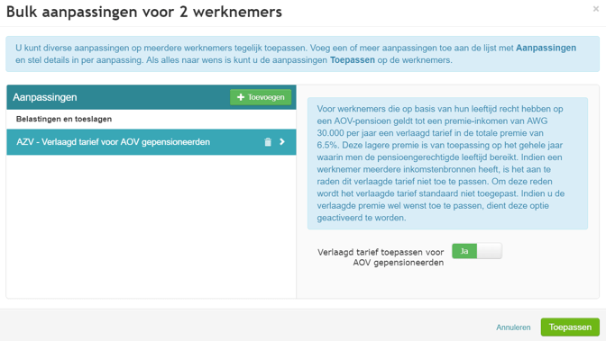The height and width of the screenshot is (341, 606).
Task: Click the Bulk aanpassingen voor 2 werknemers title
Action: (144, 12)
